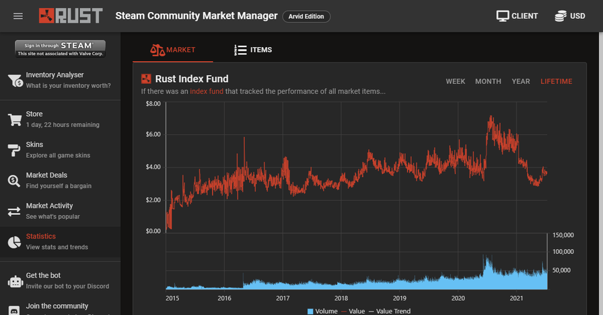Click the MARKET scales icon

(157, 50)
